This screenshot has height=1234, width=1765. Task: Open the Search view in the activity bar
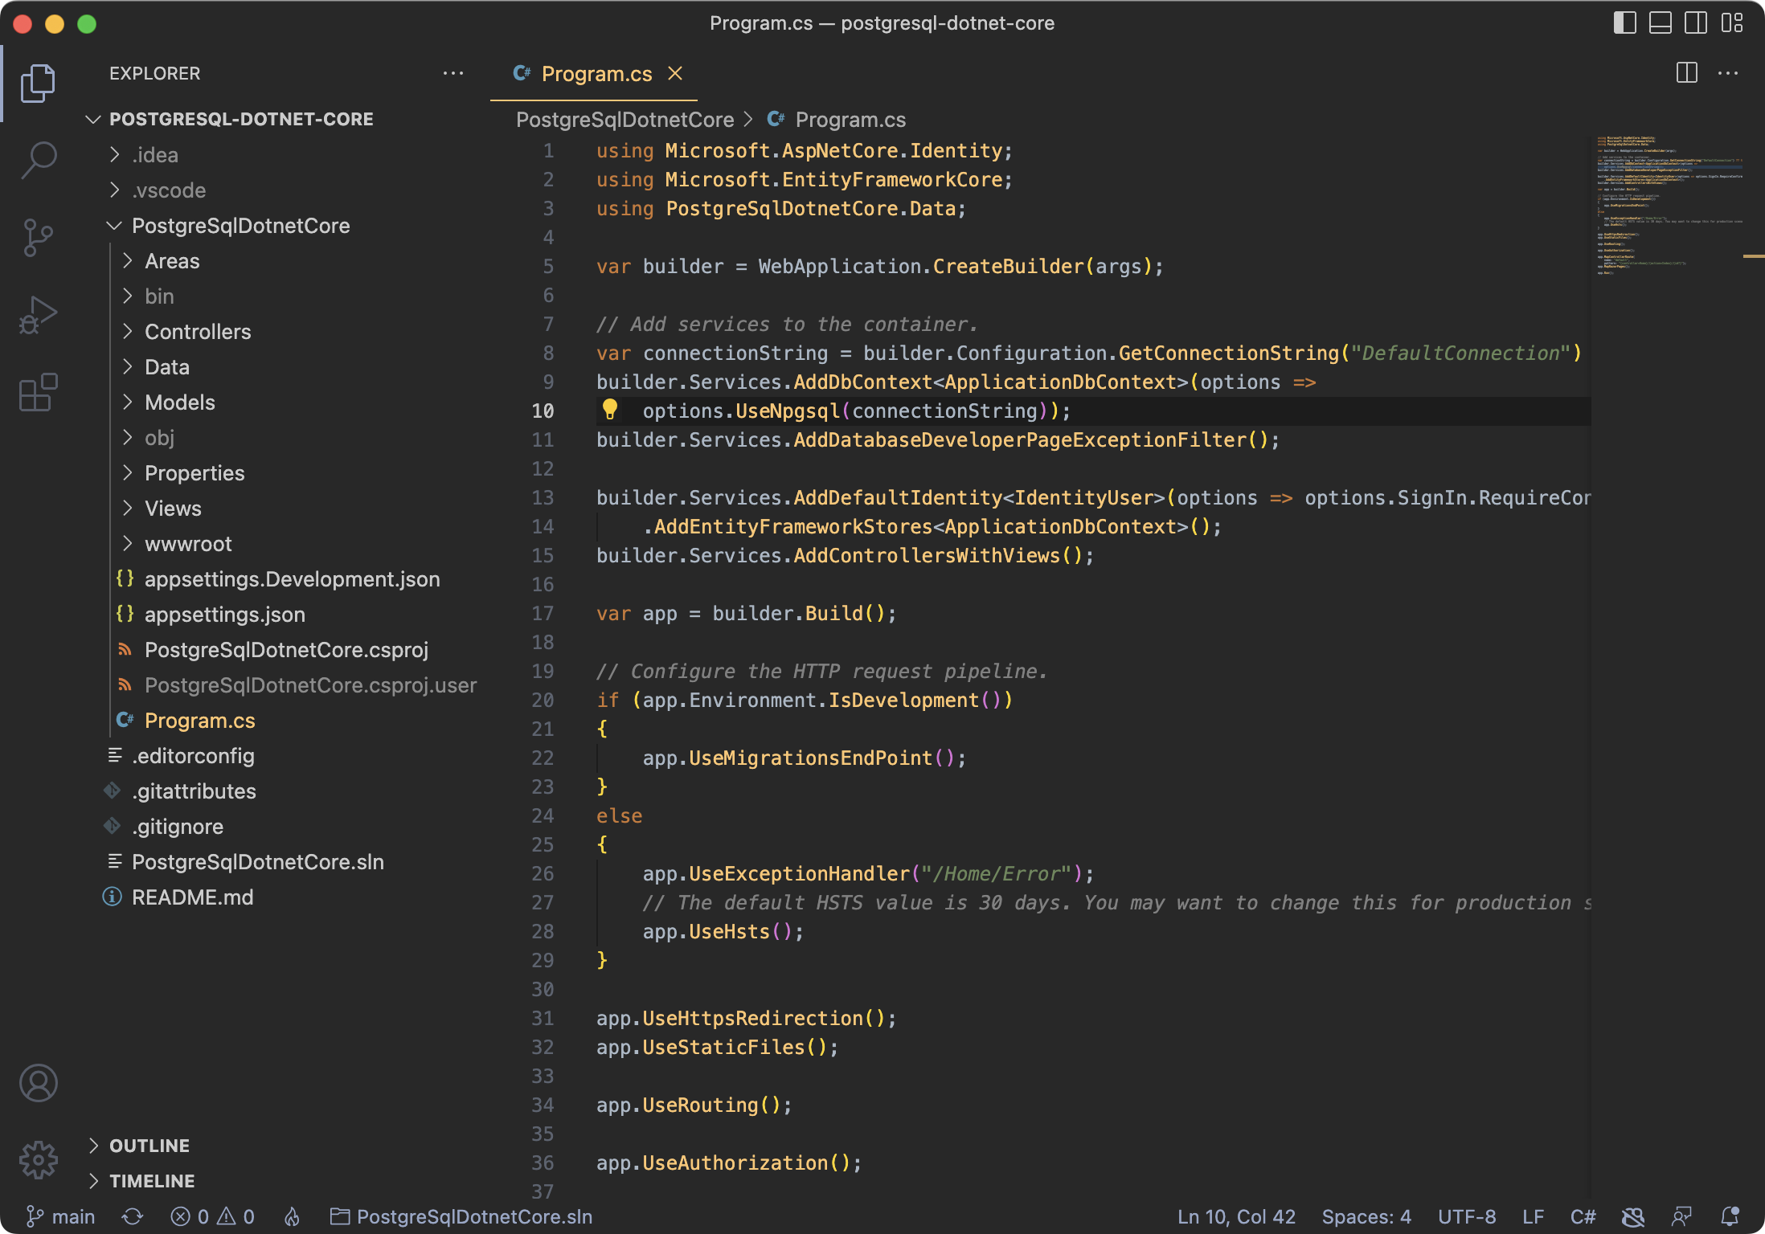click(x=38, y=160)
